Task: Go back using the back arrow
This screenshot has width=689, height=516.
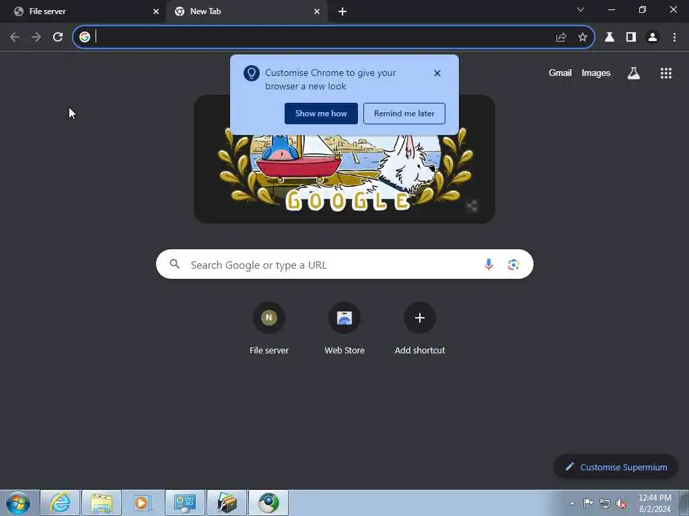Action: pos(15,37)
